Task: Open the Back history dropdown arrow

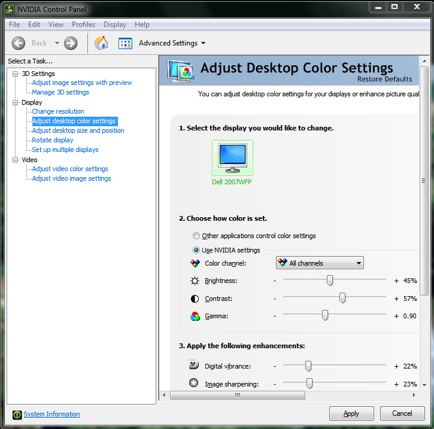Action: [57, 43]
